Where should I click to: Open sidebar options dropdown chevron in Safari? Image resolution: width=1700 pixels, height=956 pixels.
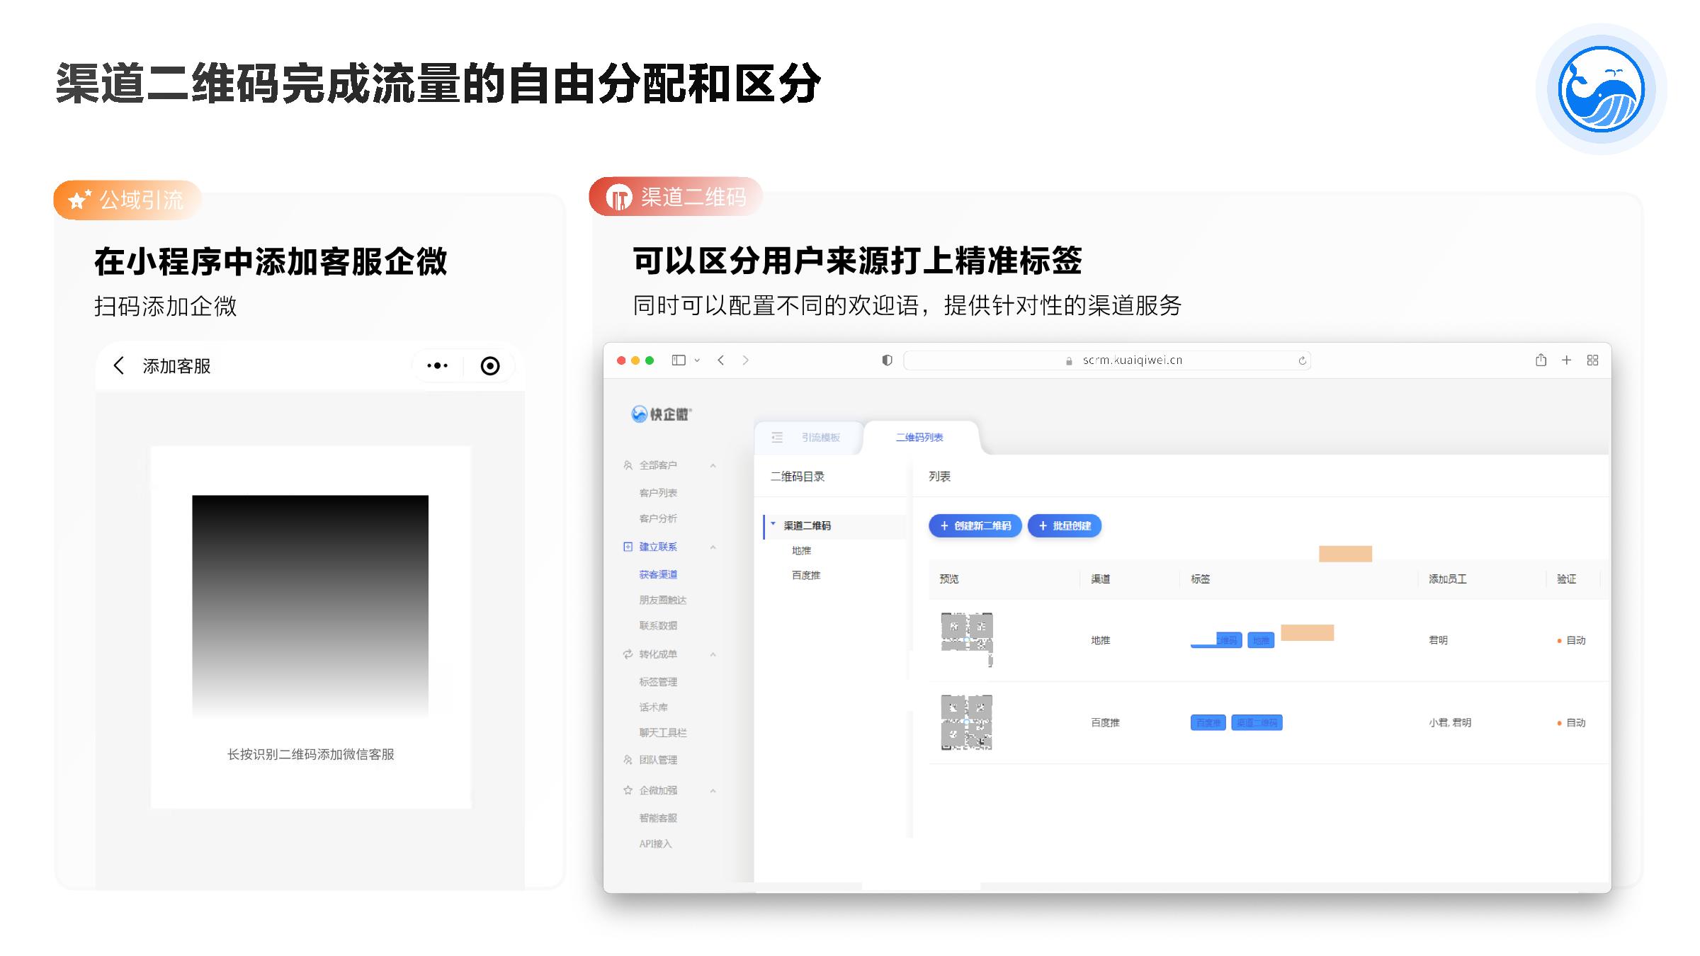tap(697, 360)
